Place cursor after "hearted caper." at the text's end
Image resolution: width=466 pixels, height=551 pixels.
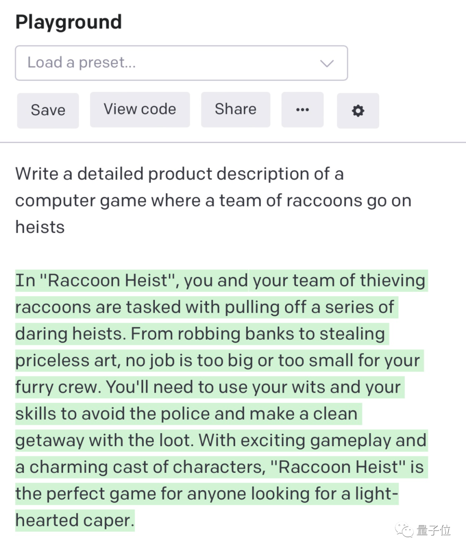pyautogui.click(x=135, y=520)
